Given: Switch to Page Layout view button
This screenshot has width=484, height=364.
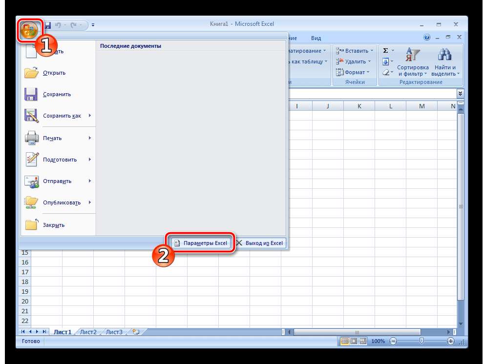Looking at the screenshot, I should 354,342.
